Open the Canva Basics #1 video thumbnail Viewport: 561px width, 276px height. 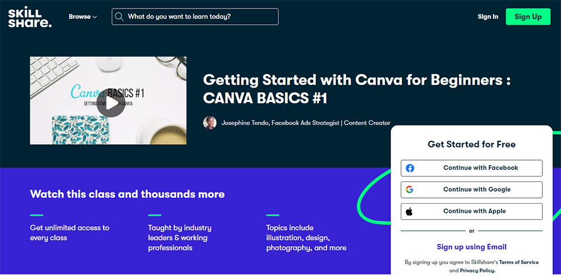(108, 101)
